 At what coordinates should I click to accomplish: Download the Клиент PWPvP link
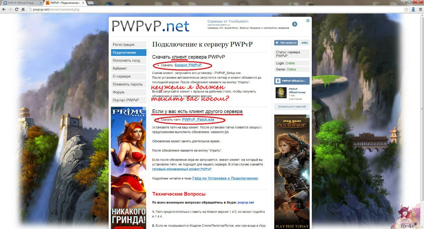pyautogui.click(x=188, y=65)
